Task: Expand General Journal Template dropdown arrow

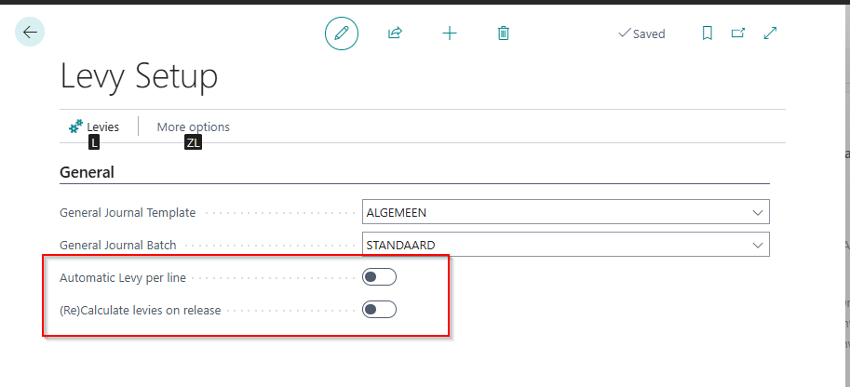Action: (x=757, y=212)
